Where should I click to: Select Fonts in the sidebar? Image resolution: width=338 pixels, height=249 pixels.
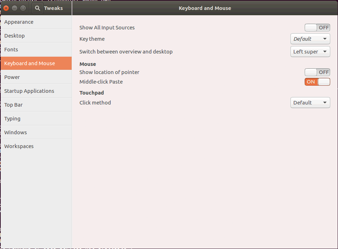point(11,50)
